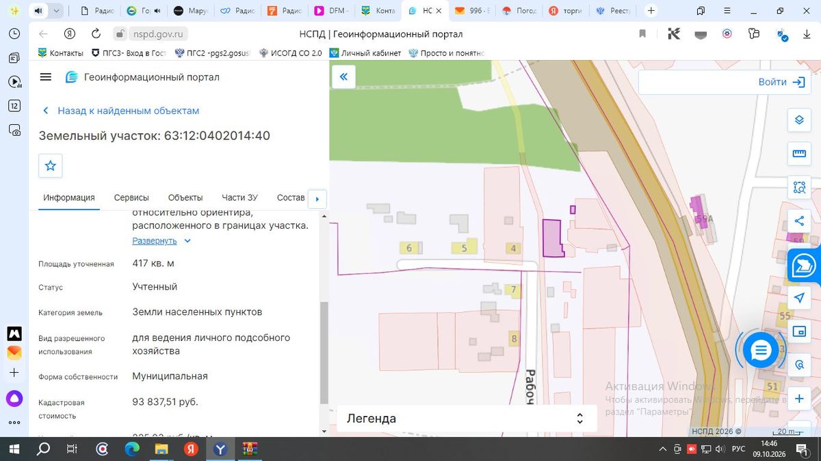Open the notification center
821x461 pixels.
coord(801,449)
